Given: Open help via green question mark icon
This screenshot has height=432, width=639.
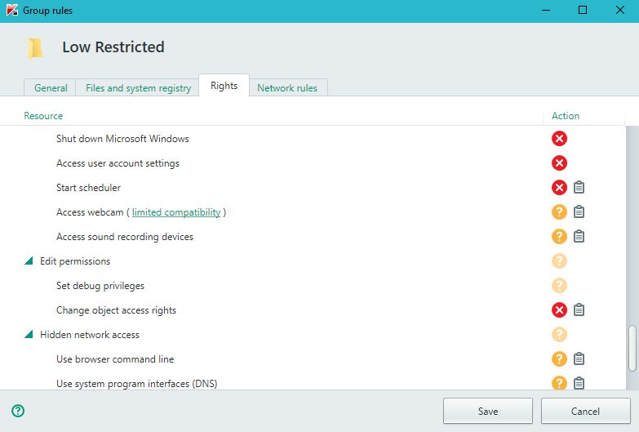Looking at the screenshot, I should click(18, 411).
